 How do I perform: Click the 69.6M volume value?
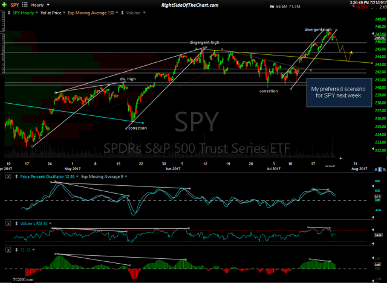[281, 7]
